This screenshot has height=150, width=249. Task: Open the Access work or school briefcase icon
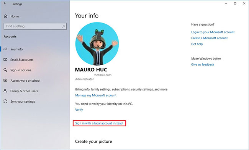tap(5, 81)
